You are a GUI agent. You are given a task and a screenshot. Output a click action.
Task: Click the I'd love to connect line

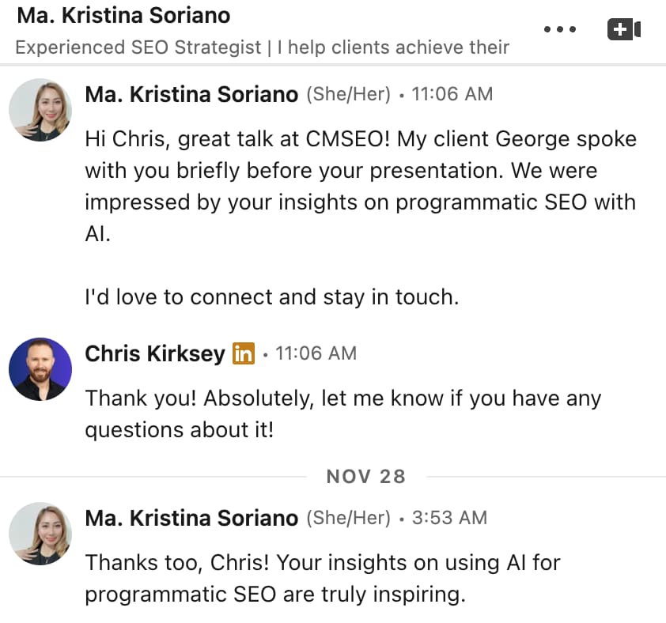(271, 297)
